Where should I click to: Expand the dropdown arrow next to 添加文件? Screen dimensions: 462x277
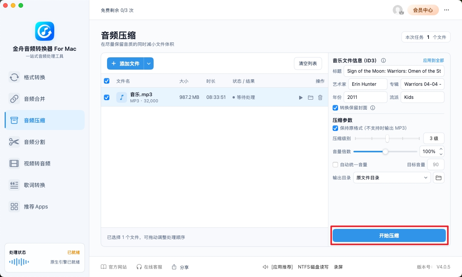point(149,63)
